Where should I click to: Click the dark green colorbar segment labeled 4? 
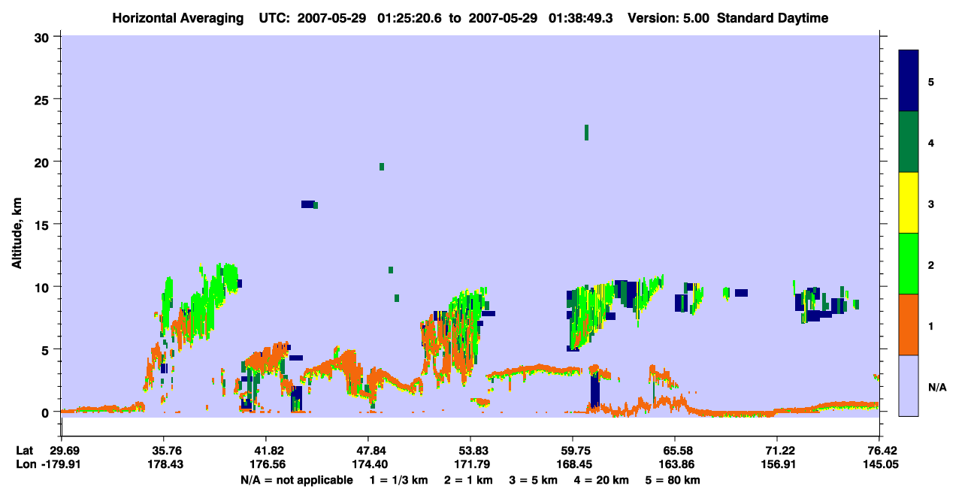[x=909, y=142]
